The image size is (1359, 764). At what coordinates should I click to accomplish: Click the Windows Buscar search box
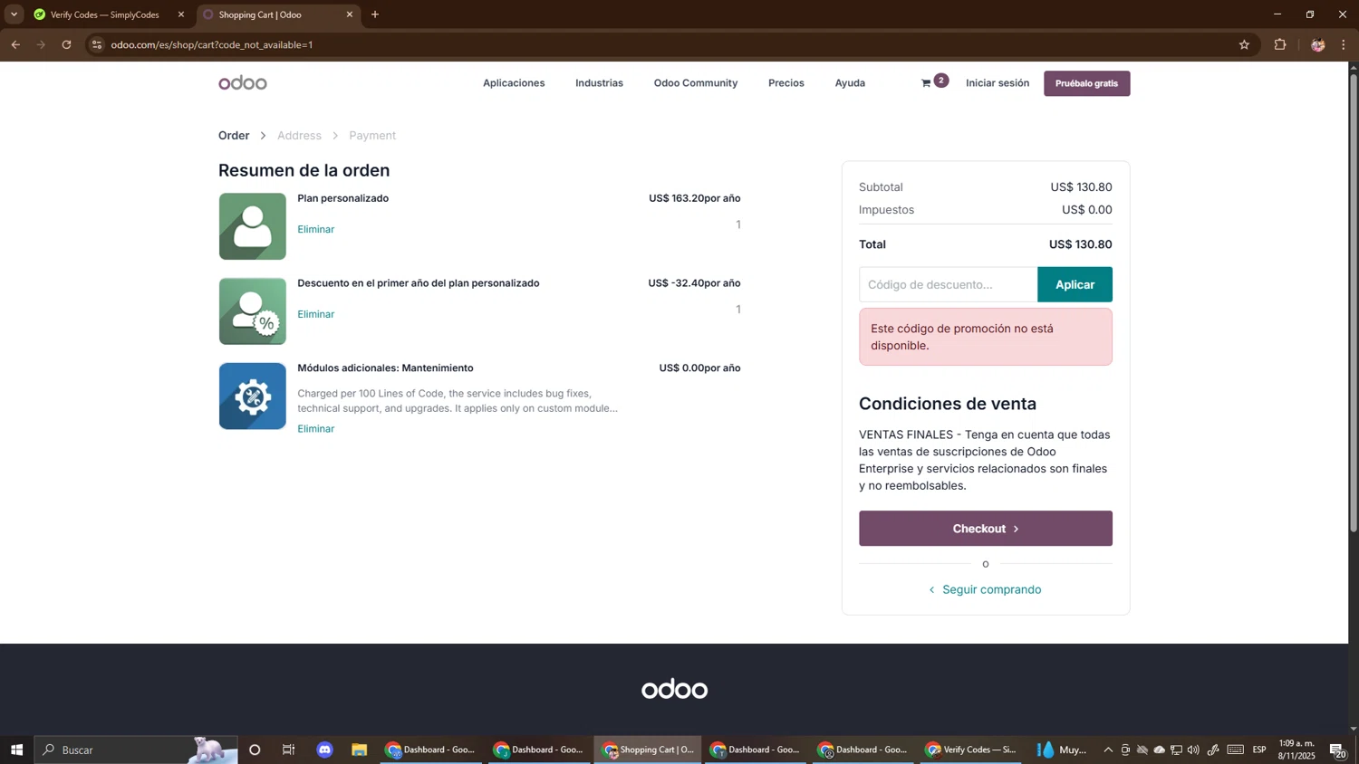coord(136,750)
